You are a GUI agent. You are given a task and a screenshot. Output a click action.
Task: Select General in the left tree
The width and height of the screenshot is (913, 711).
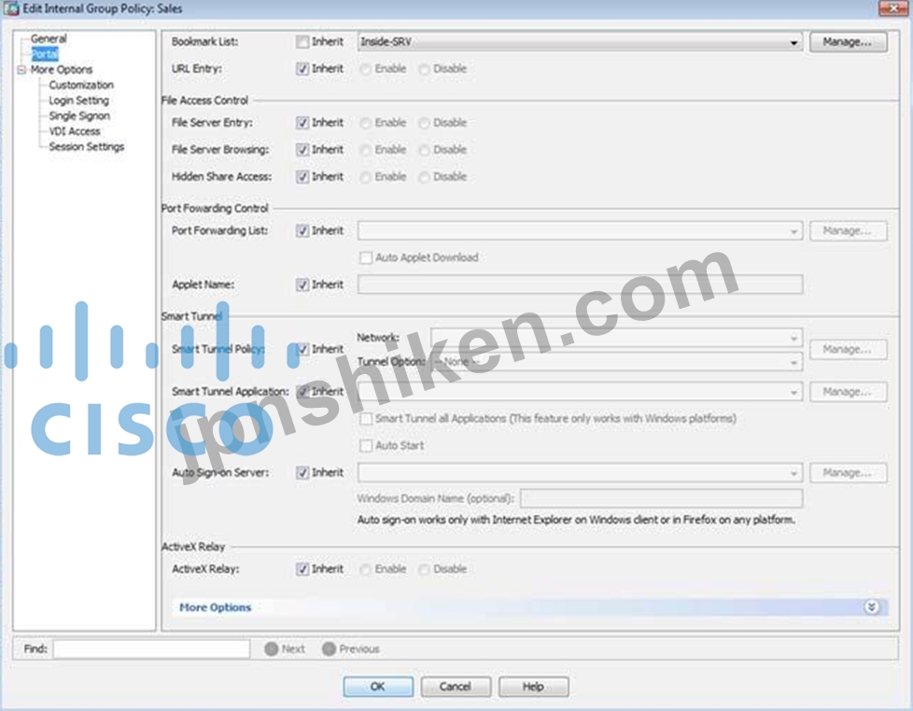pos(49,38)
